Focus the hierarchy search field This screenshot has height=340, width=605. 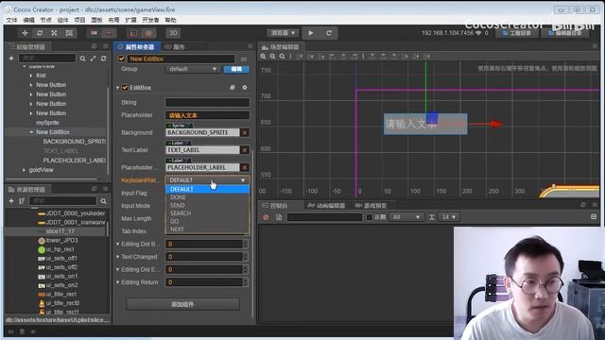point(47,59)
